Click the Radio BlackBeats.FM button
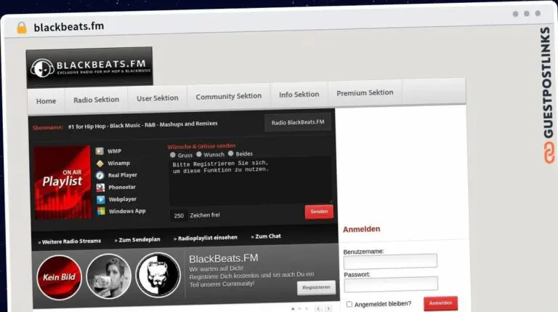The width and height of the screenshot is (558, 312). pos(298,122)
